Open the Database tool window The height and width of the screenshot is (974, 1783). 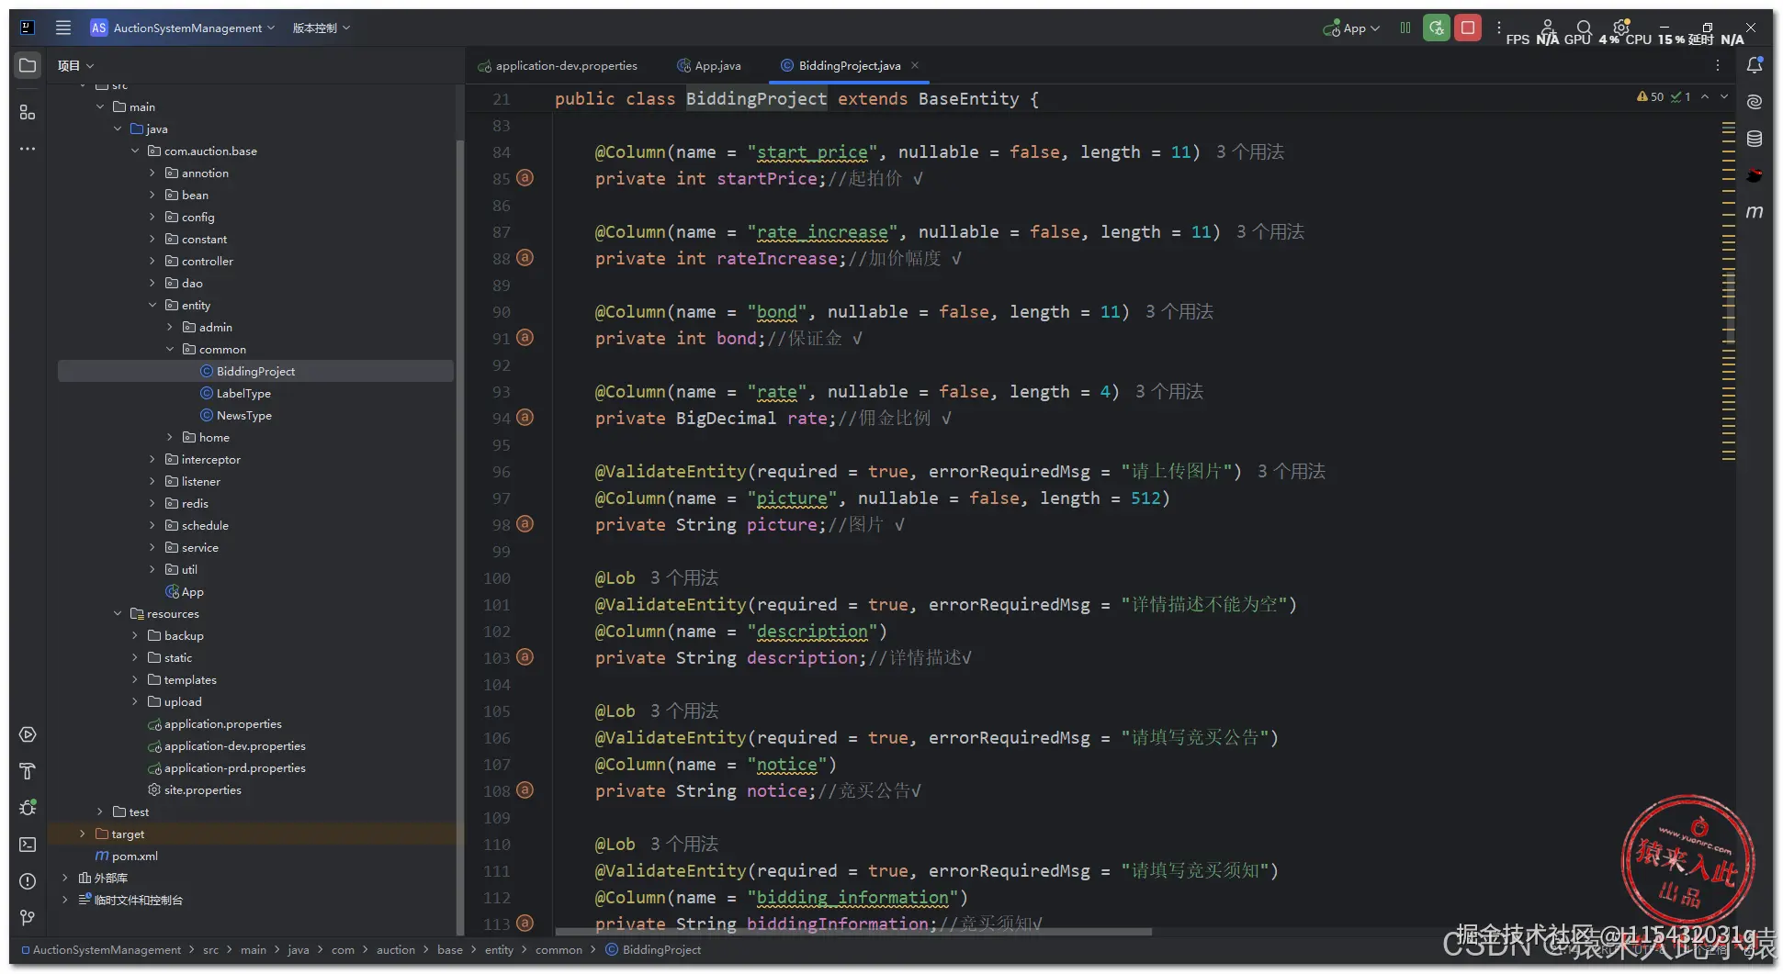tap(1755, 139)
